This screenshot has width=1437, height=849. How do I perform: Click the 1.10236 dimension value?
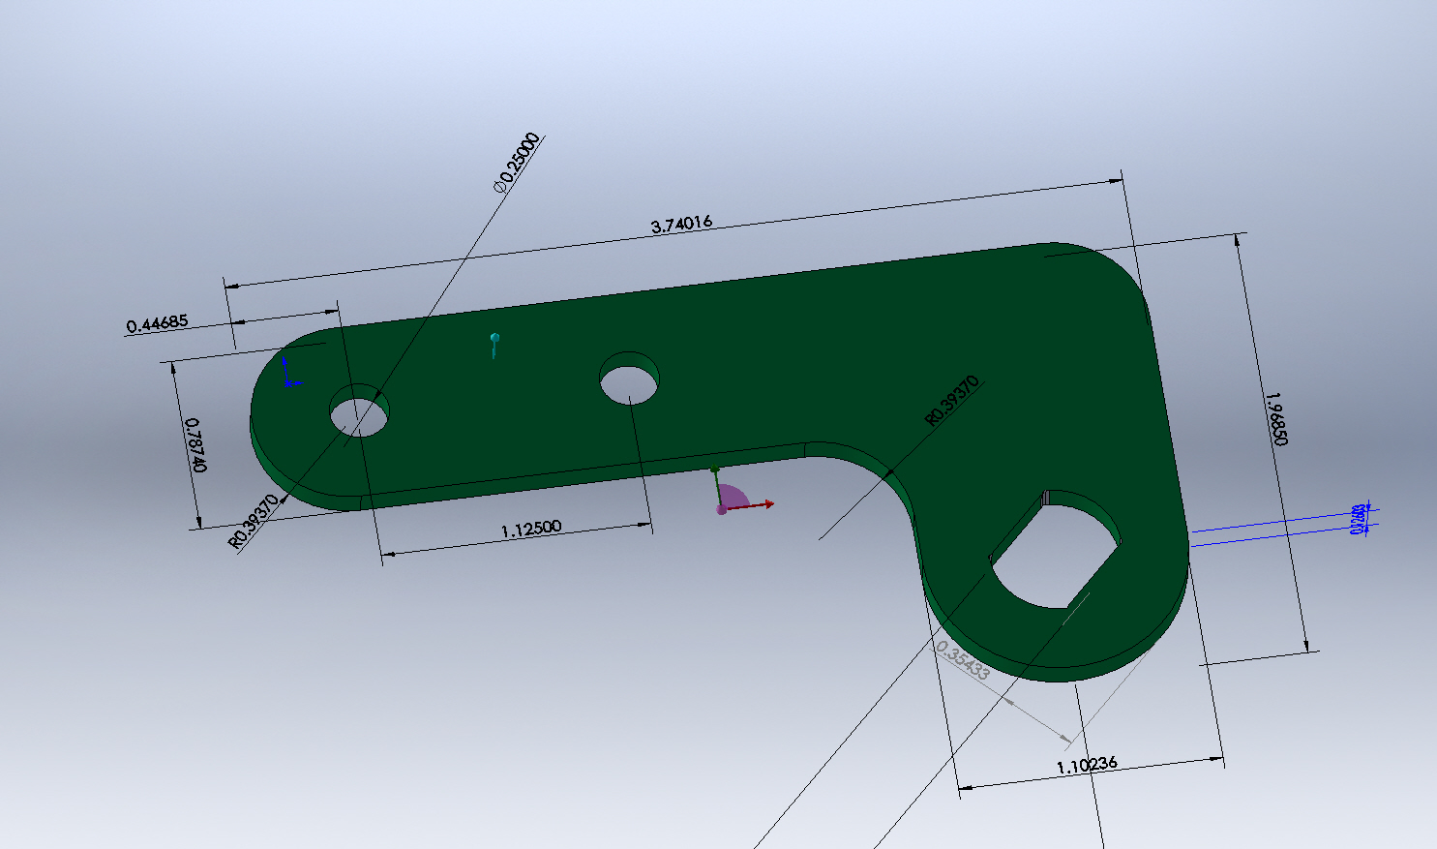[1087, 765]
